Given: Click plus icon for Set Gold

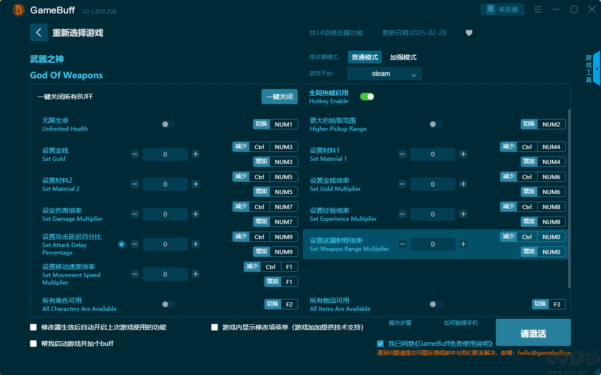Looking at the screenshot, I should pos(196,154).
